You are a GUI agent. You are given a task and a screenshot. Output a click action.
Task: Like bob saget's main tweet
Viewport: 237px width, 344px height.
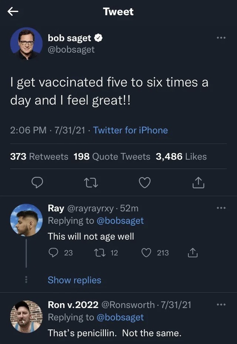[145, 182]
